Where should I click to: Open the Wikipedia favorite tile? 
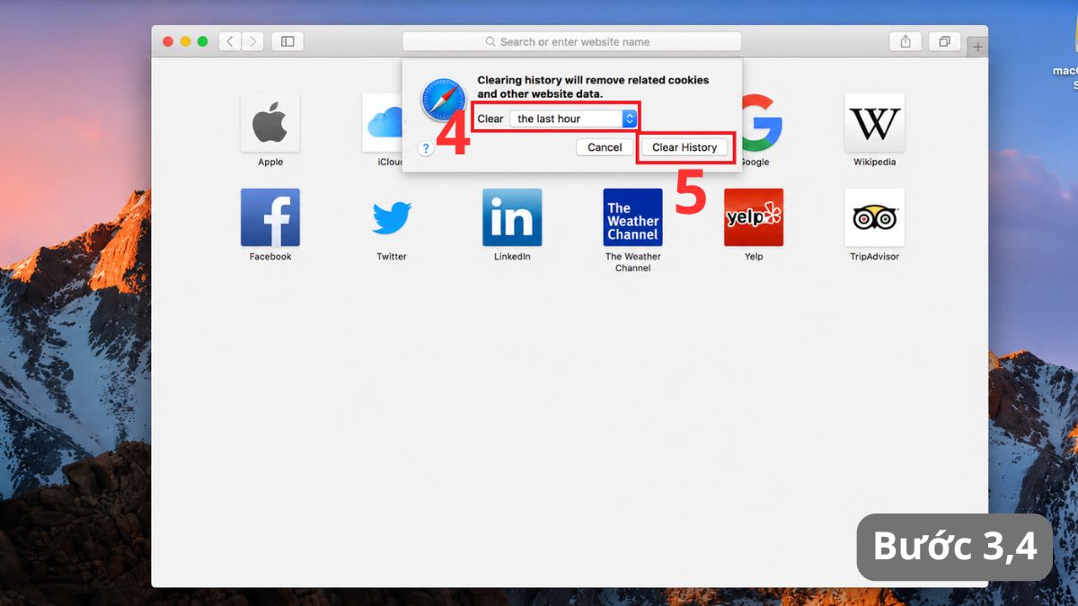pyautogui.click(x=874, y=123)
